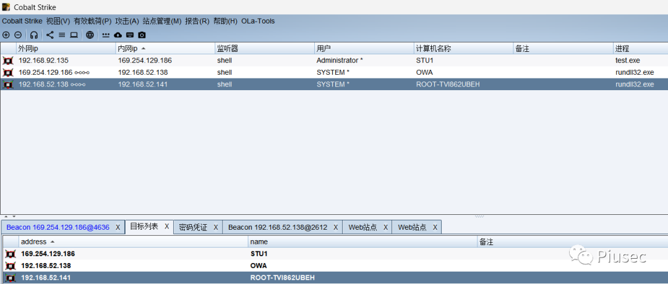Click target icon beside 169.254.129.186 address

click(11, 254)
